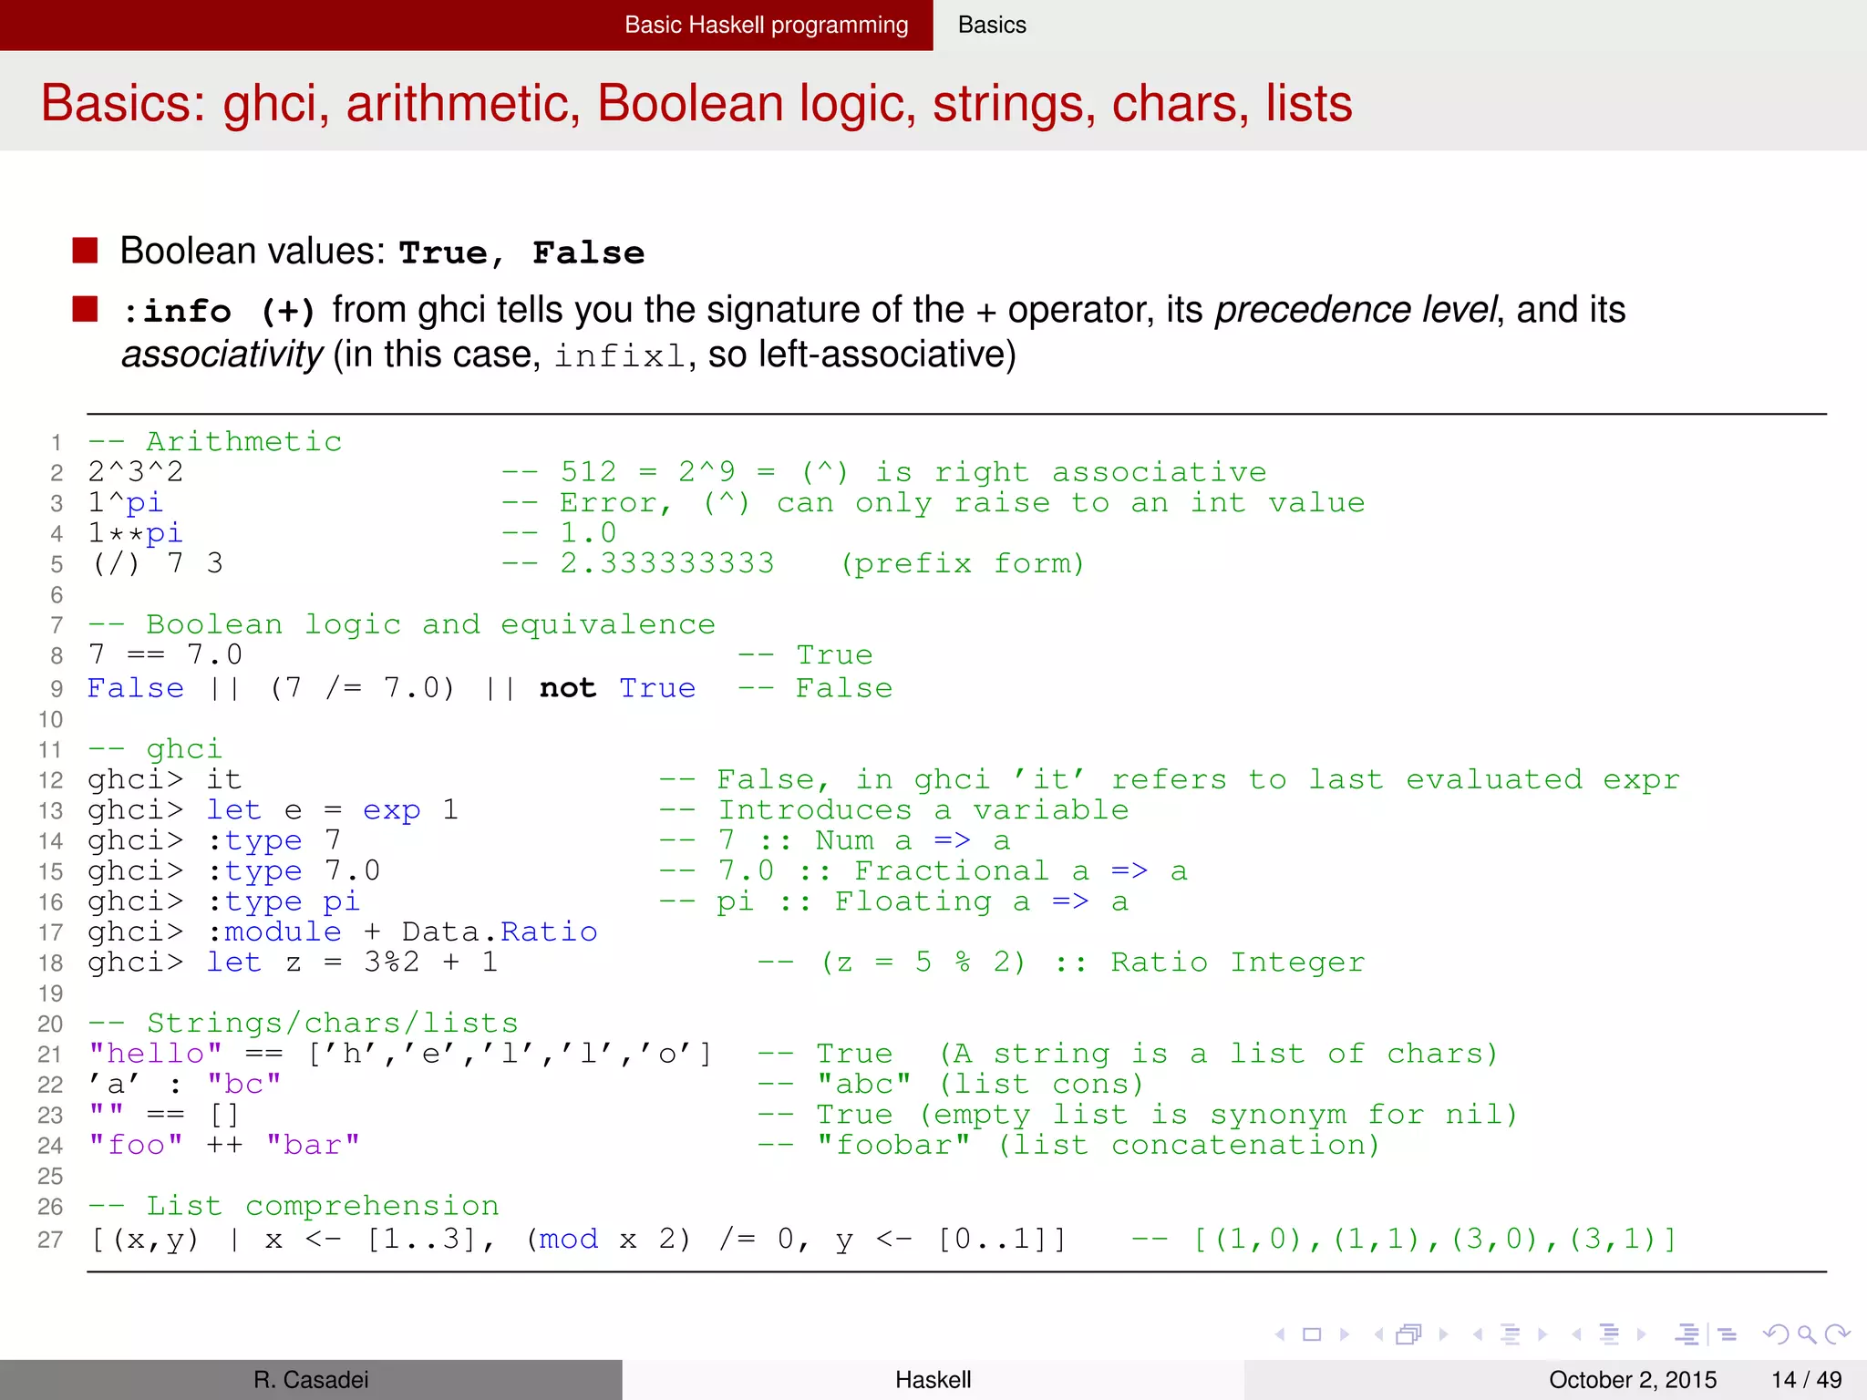Click the '2^3^2' expression on line 2
Image resolution: width=1867 pixels, height=1400 pixels.
136,472
